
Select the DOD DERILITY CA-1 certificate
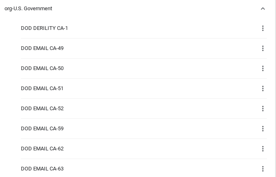[44, 28]
